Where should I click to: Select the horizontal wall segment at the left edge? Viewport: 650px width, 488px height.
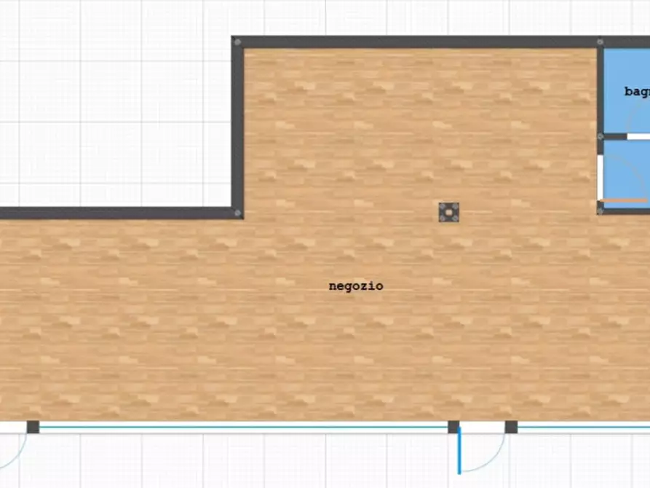pyautogui.click(x=116, y=213)
